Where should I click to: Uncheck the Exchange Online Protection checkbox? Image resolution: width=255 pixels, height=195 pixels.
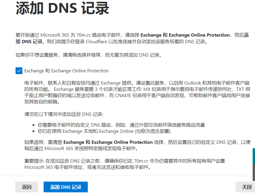[19, 71]
